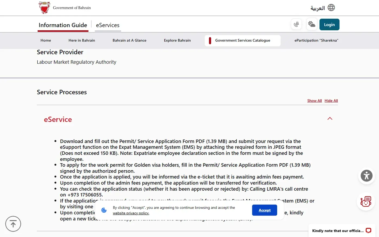Viewport: 379px width, 237px height.
Task: Open the chatbot assistant icon
Action: pos(366,202)
